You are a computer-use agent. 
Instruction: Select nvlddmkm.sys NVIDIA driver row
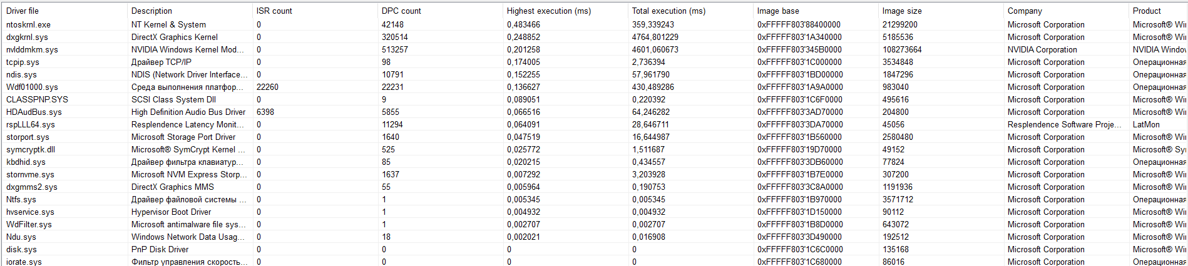32,49
